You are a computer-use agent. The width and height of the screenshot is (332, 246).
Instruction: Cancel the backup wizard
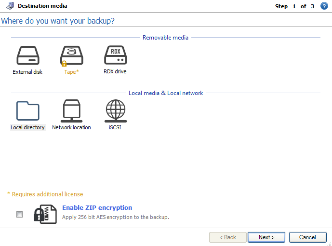point(307,237)
